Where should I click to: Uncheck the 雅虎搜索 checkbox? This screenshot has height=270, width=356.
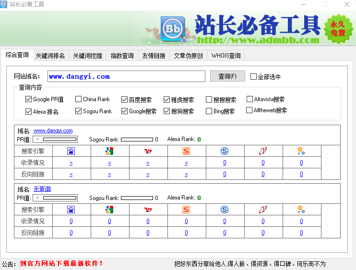point(166,99)
